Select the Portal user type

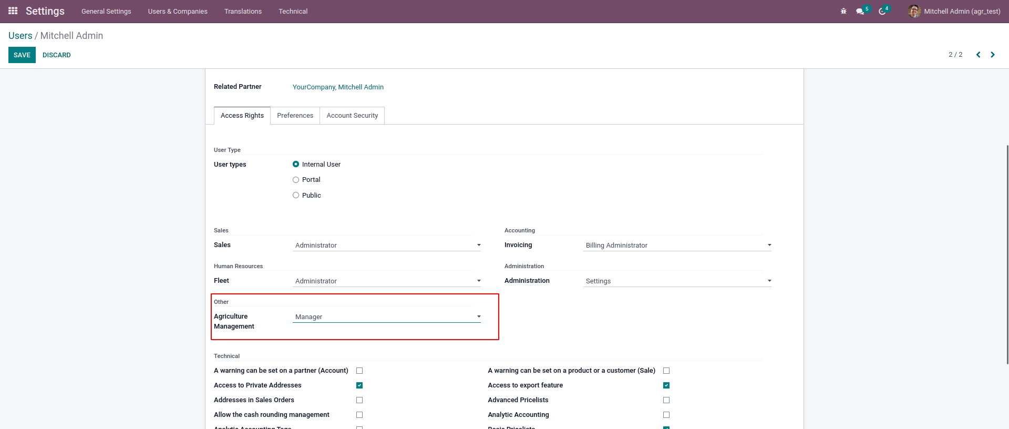[x=296, y=180]
